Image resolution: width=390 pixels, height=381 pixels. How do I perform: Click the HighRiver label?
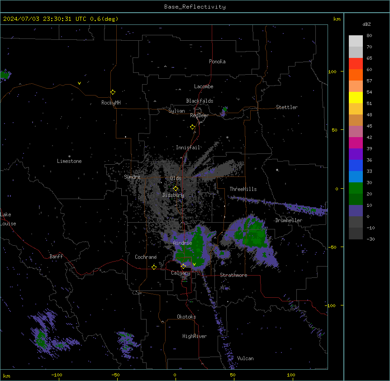pyautogui.click(x=195, y=336)
